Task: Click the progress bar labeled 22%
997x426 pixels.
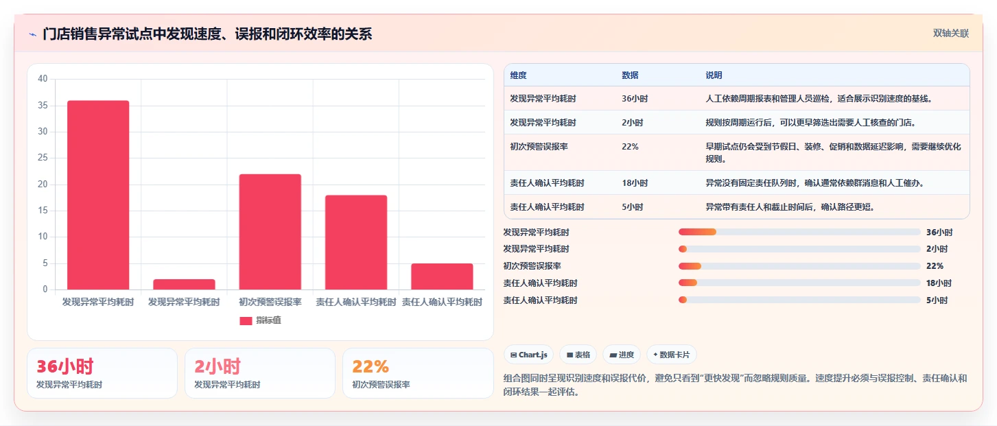Action: 799,266
